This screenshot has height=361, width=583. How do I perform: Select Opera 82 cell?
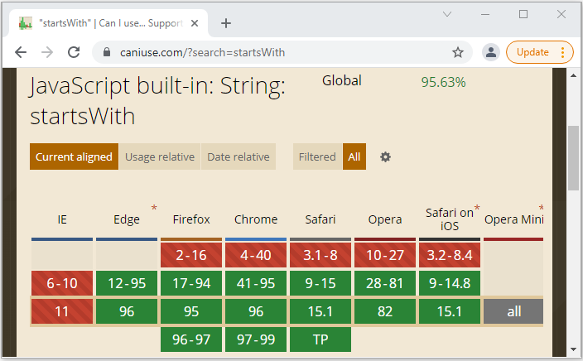click(x=385, y=311)
